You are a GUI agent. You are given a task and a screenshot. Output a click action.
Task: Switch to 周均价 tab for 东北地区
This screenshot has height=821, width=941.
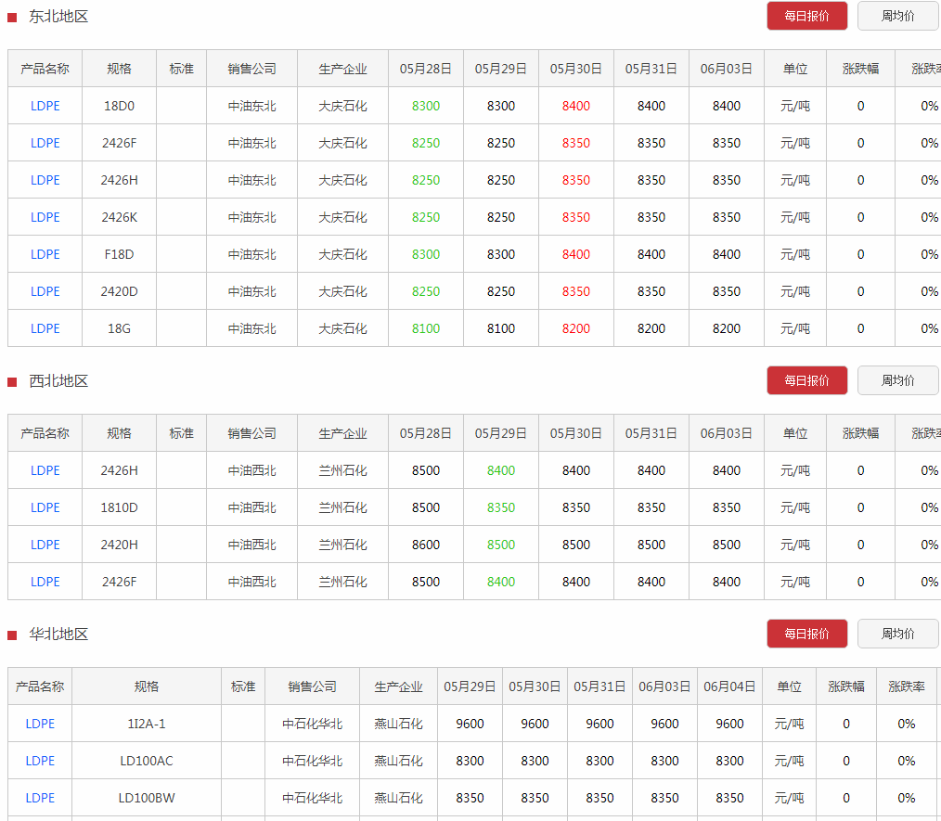point(897,16)
